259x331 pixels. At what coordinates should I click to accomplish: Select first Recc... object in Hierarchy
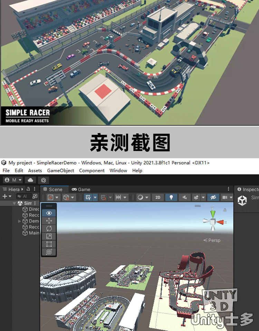31,215
